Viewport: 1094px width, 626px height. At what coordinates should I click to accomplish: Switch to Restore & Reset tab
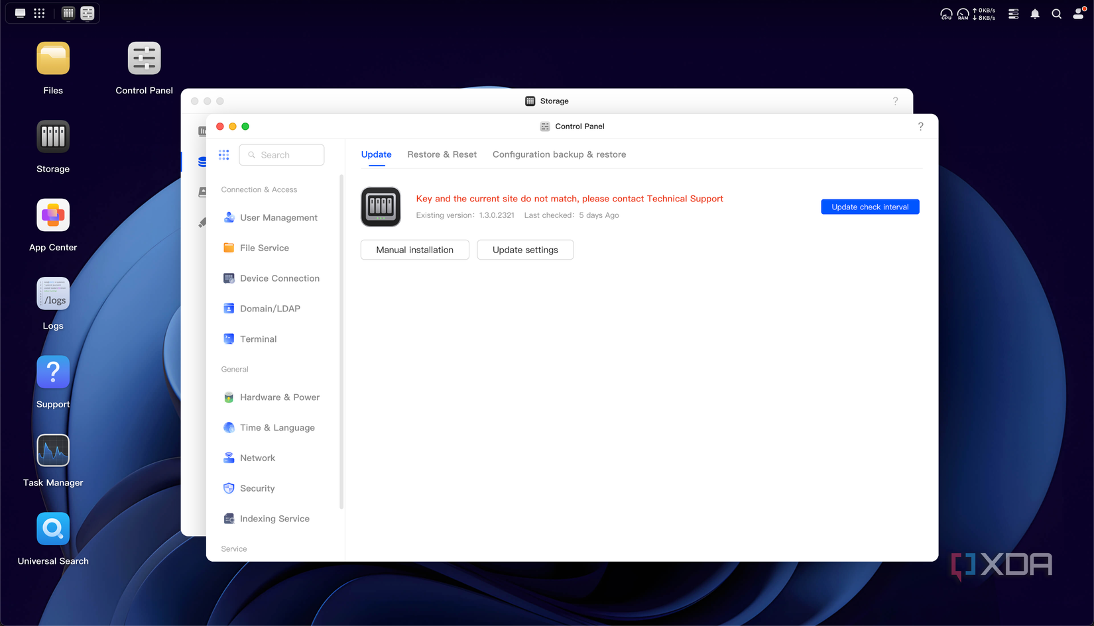pyautogui.click(x=442, y=155)
